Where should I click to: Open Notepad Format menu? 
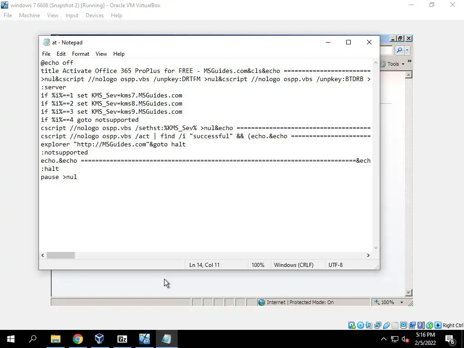coord(81,54)
